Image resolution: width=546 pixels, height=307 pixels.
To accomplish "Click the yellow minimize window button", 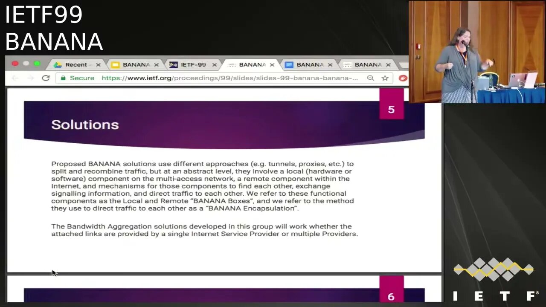I will coord(26,64).
